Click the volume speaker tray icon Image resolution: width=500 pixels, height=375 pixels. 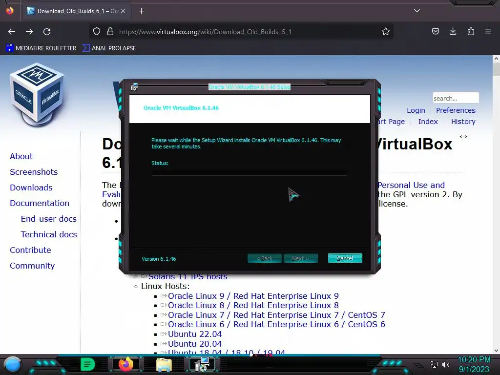[446, 364]
